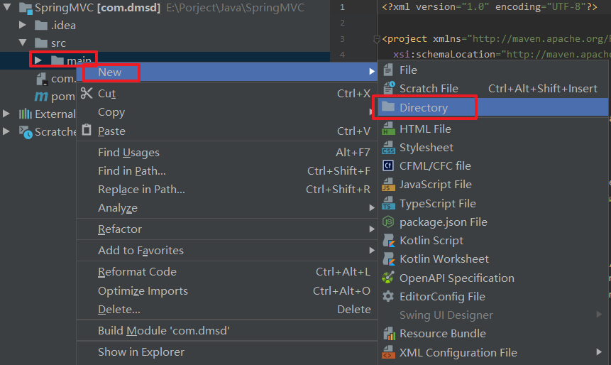611x365 pixels.
Task: Select the pom file tree row
Action: tap(38, 97)
